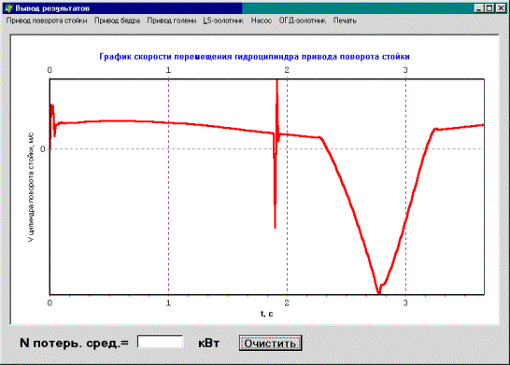Viewport: 510px width, 365px height.
Task: Click the vertical axis label text
Action: 31,188
